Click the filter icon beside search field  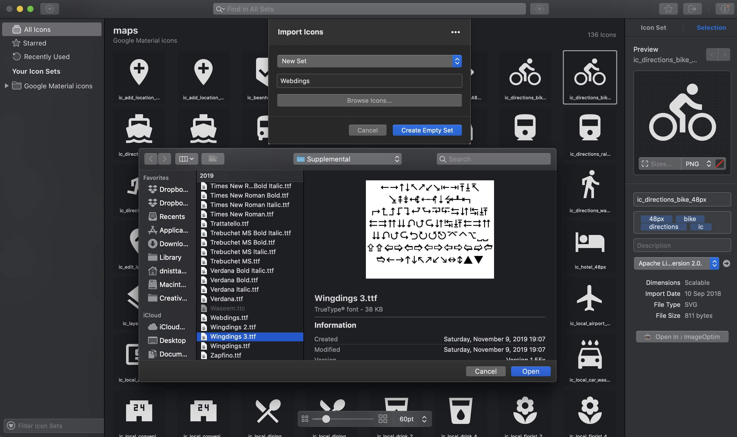(539, 9)
